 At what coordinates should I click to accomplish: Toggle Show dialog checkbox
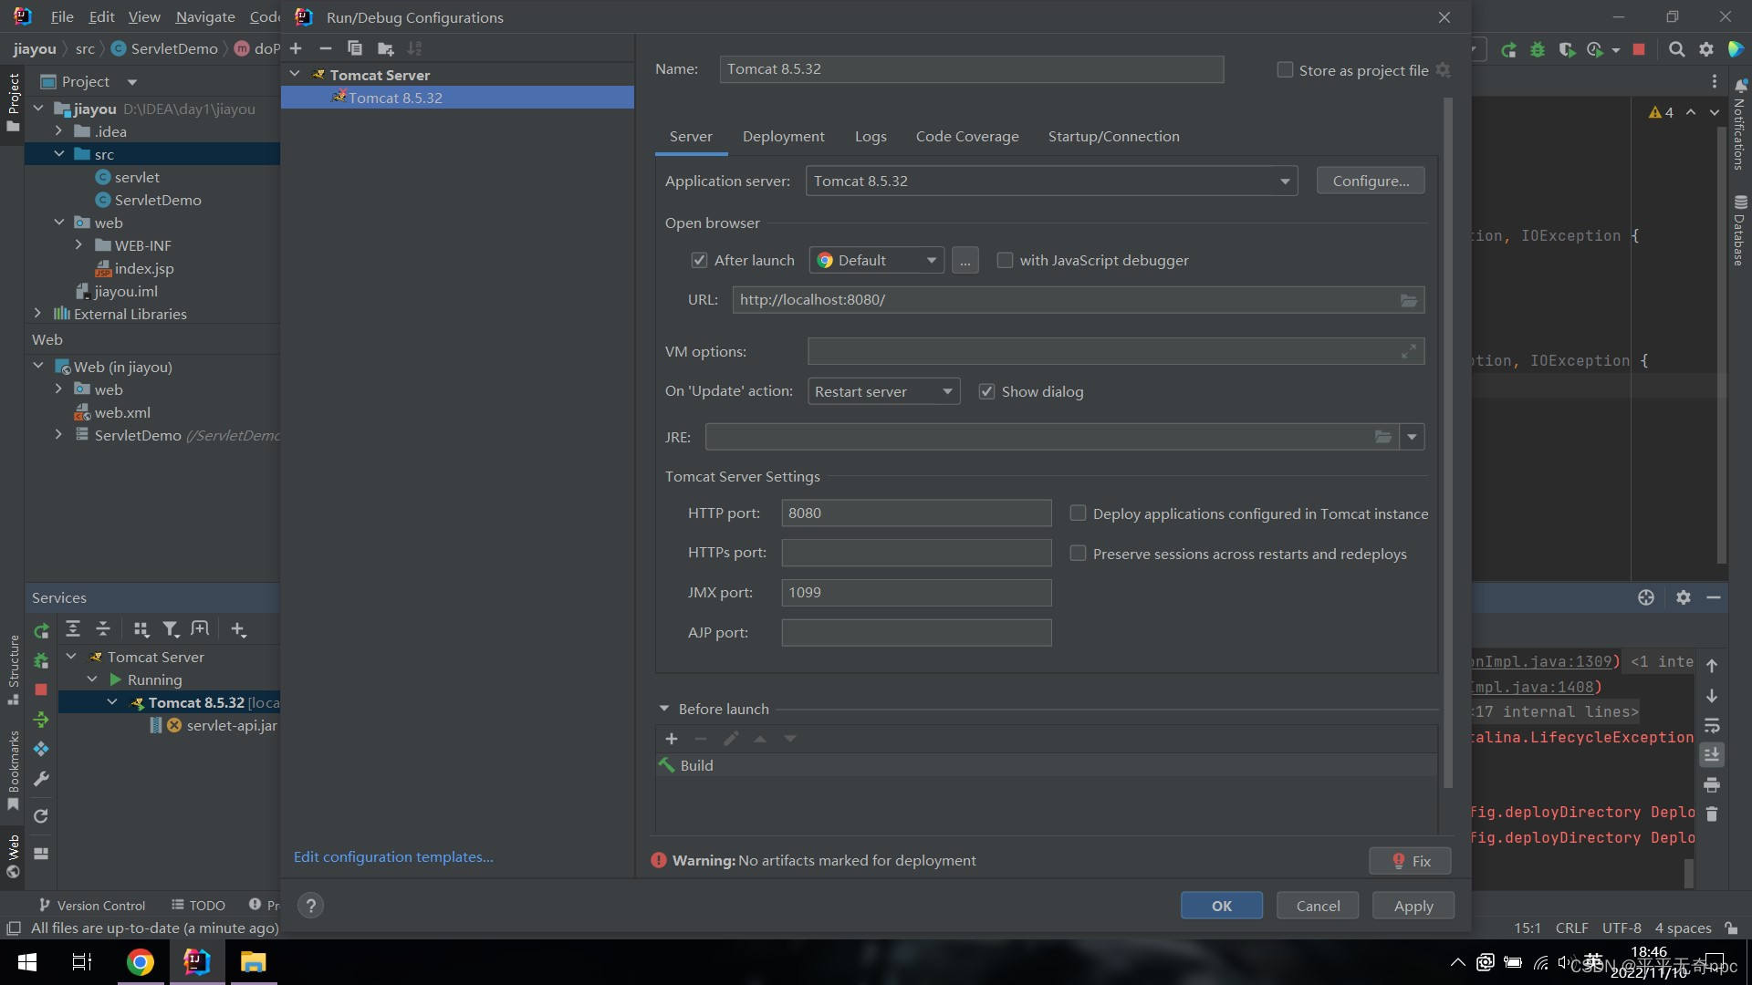click(x=986, y=392)
